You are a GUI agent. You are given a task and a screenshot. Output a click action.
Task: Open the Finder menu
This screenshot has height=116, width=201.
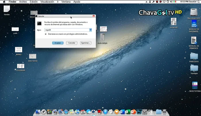12,2
